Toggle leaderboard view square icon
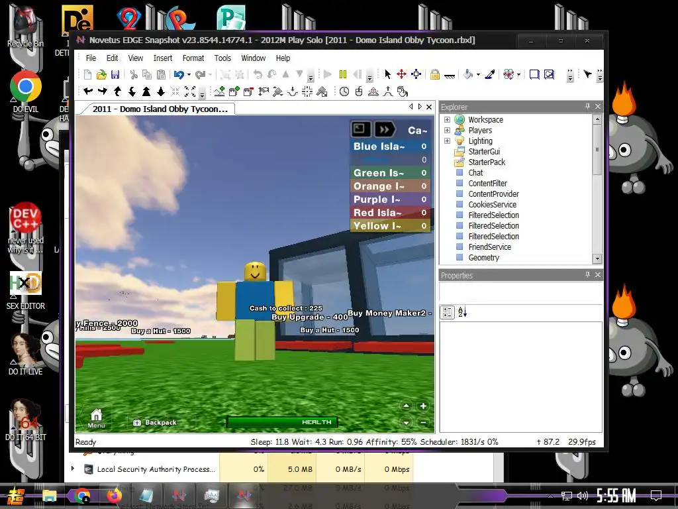This screenshot has height=509, width=678. (x=360, y=129)
